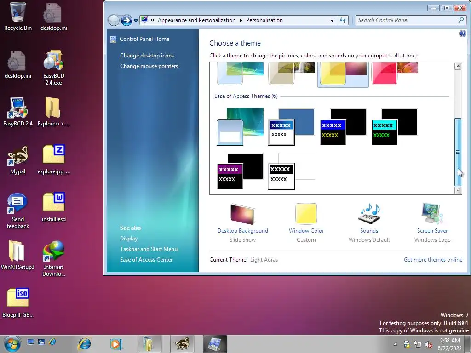Launch Internet Explorer from the taskbar
The height and width of the screenshot is (353, 471).
click(x=85, y=344)
